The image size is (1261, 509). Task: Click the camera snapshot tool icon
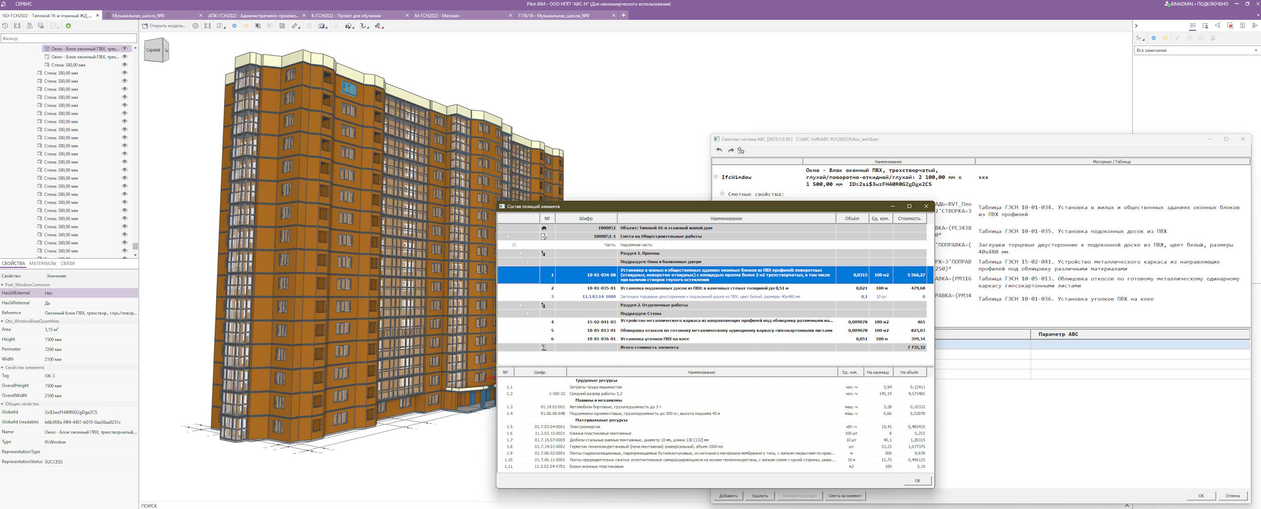(322, 26)
